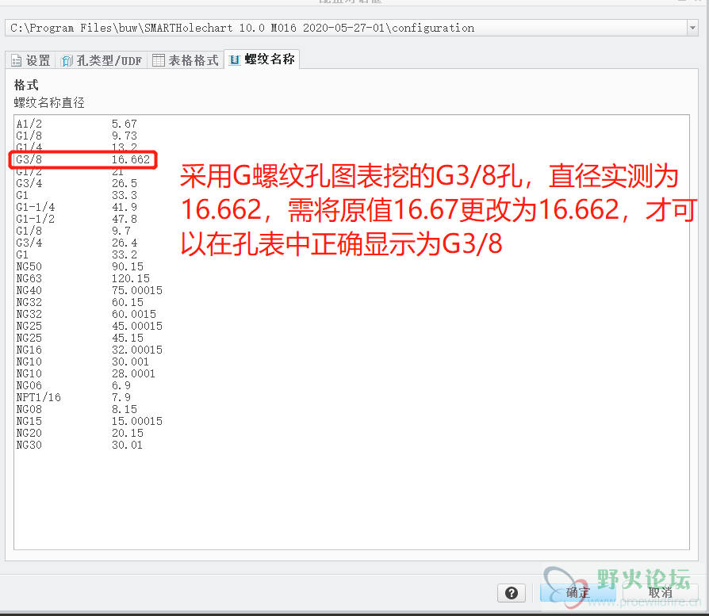709x616 pixels.
Task: Select the G3/8 thread name entry
Action: point(29,159)
